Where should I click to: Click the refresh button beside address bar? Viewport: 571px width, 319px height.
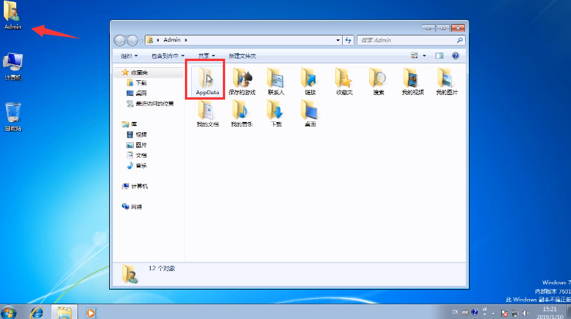click(349, 39)
